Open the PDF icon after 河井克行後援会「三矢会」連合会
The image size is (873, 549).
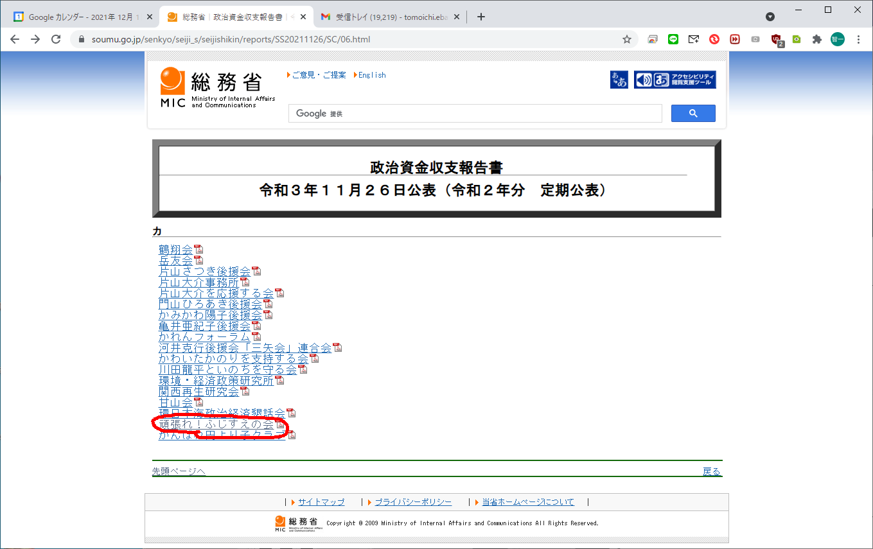[x=337, y=348]
